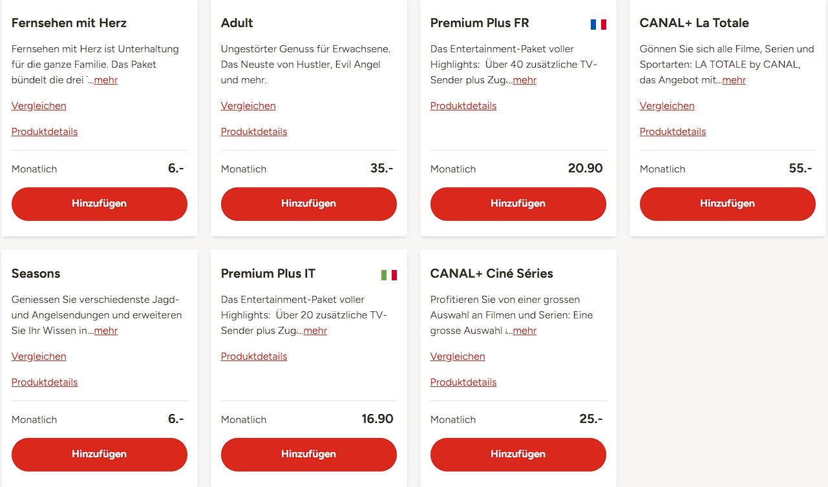Viewport: 828px width, 487px height.
Task: Expand Premium Plus FR description via mehr
Action: (525, 80)
